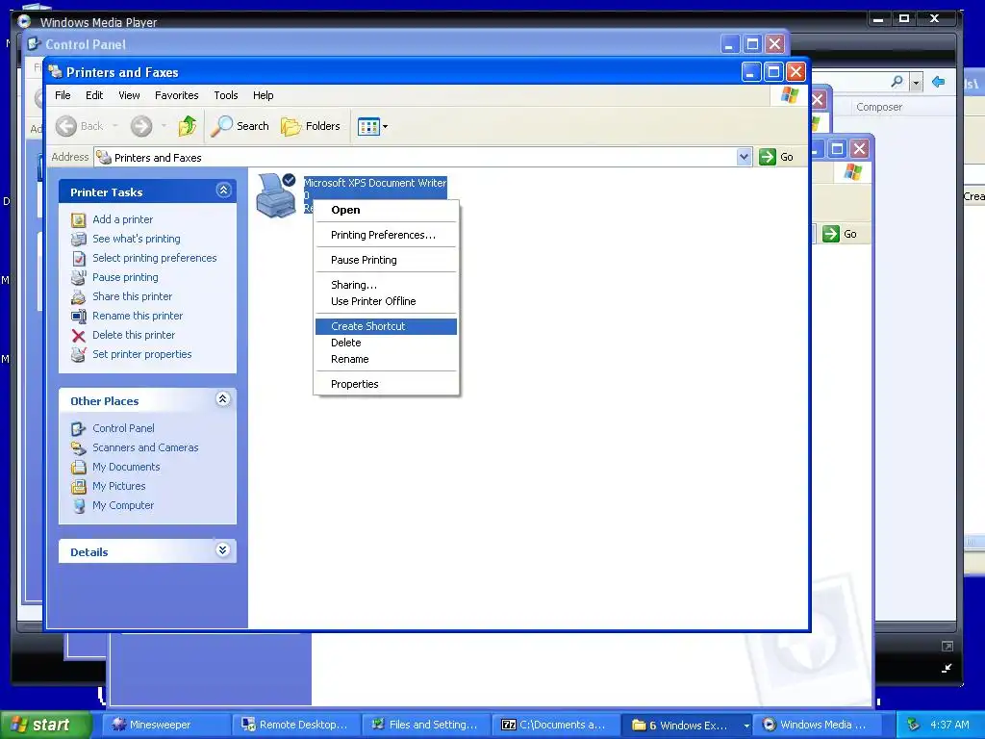Open the Tools menu
The image size is (985, 739).
[225, 95]
